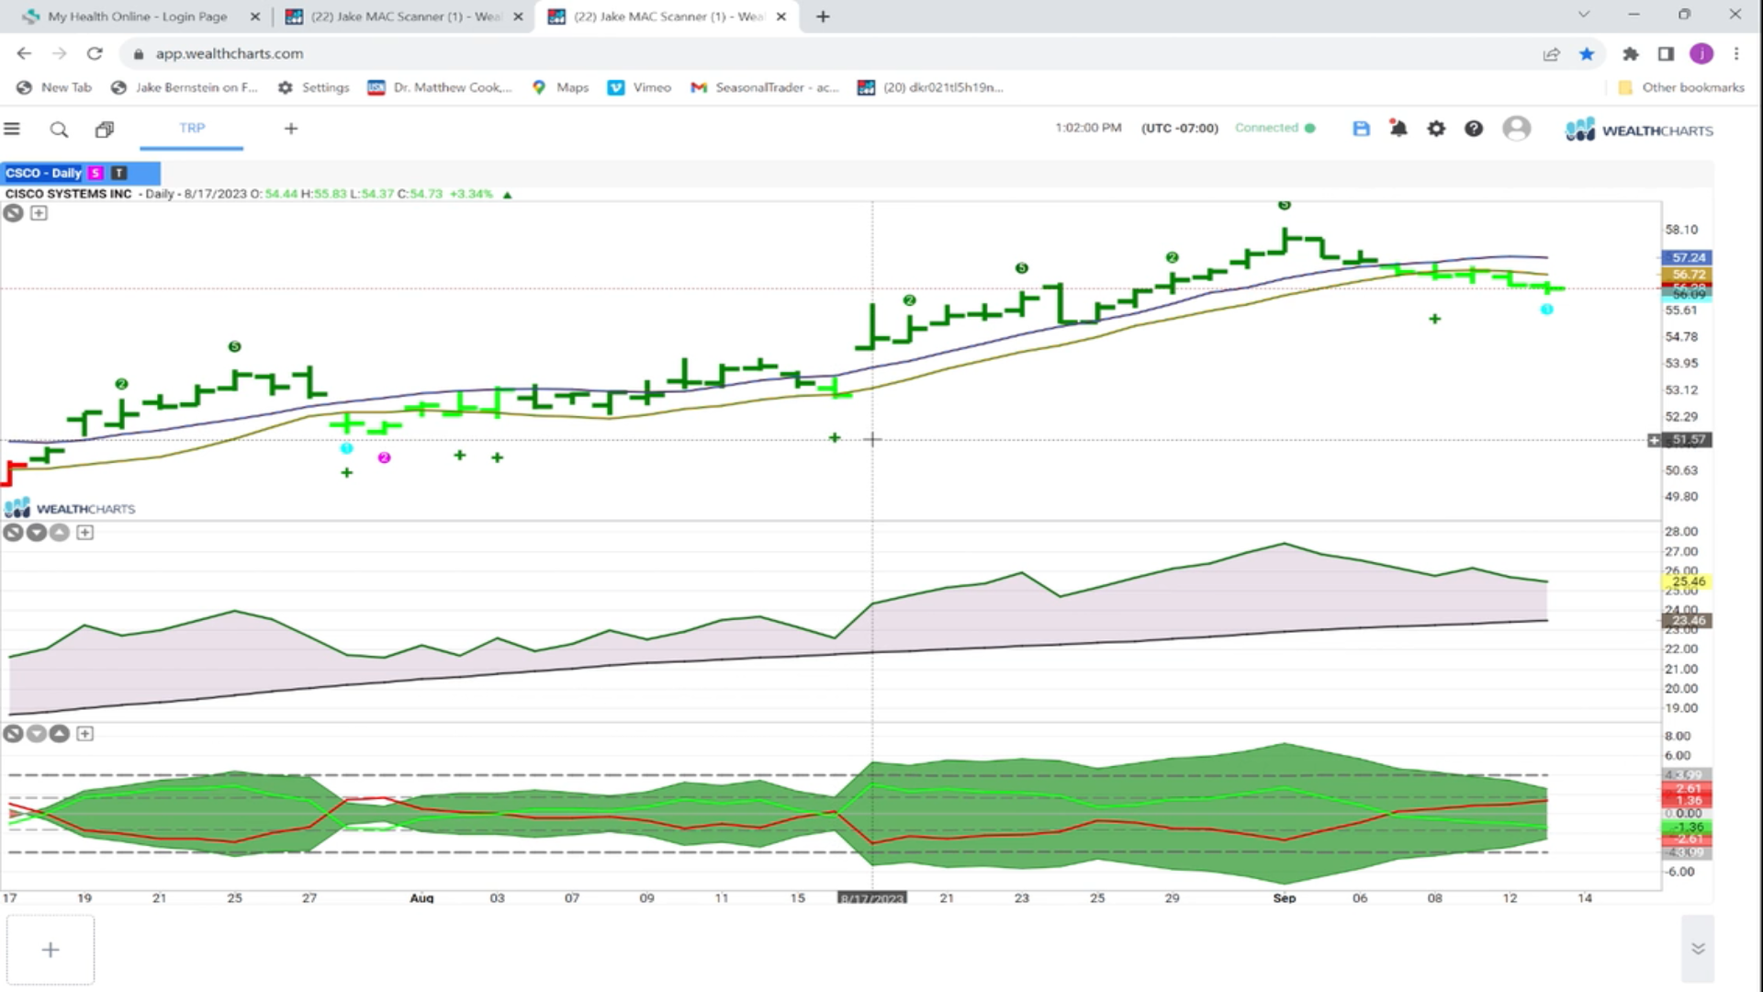This screenshot has width=1763, height=992.
Task: Open the symbol search magnifier
Action: point(59,130)
